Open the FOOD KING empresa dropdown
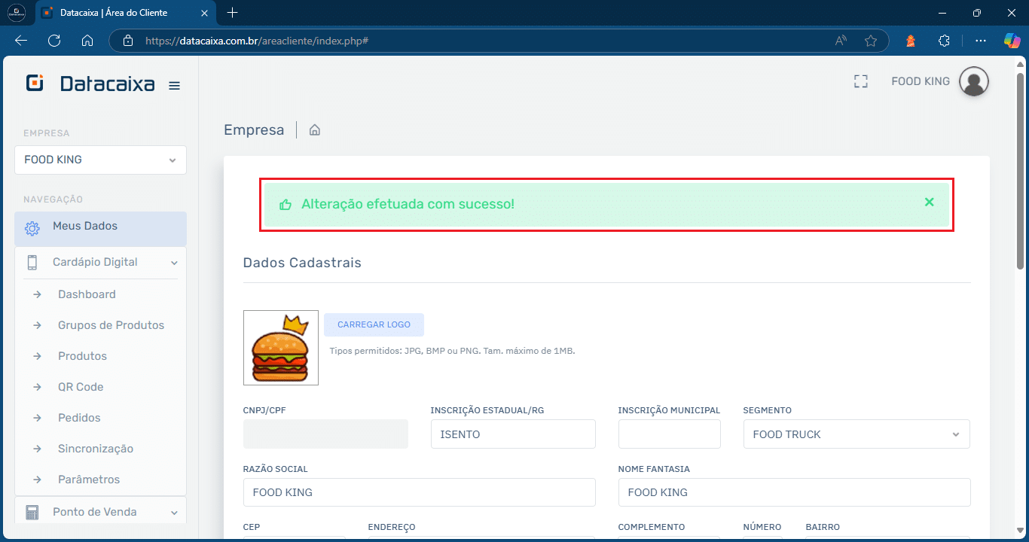Screen dimensions: 1029x542 (x=100, y=160)
